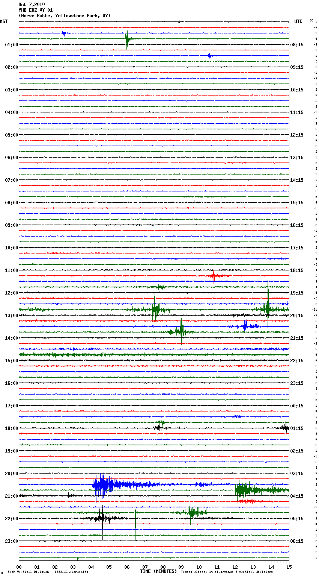
Task: Click the '02:15' UTC row label
Action: tap(297, 451)
